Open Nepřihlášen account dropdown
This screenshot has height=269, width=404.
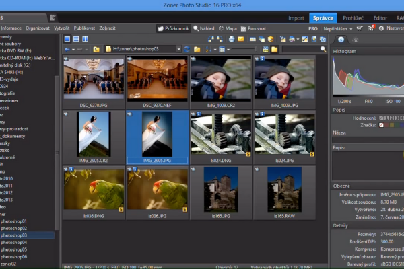(338, 28)
